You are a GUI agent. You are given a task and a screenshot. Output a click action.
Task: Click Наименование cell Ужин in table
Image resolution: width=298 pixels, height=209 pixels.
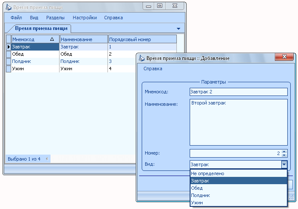point(83,69)
